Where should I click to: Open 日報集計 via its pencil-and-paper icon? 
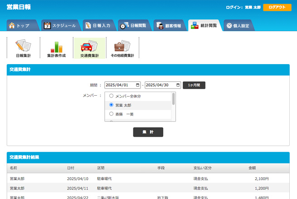[23, 46]
